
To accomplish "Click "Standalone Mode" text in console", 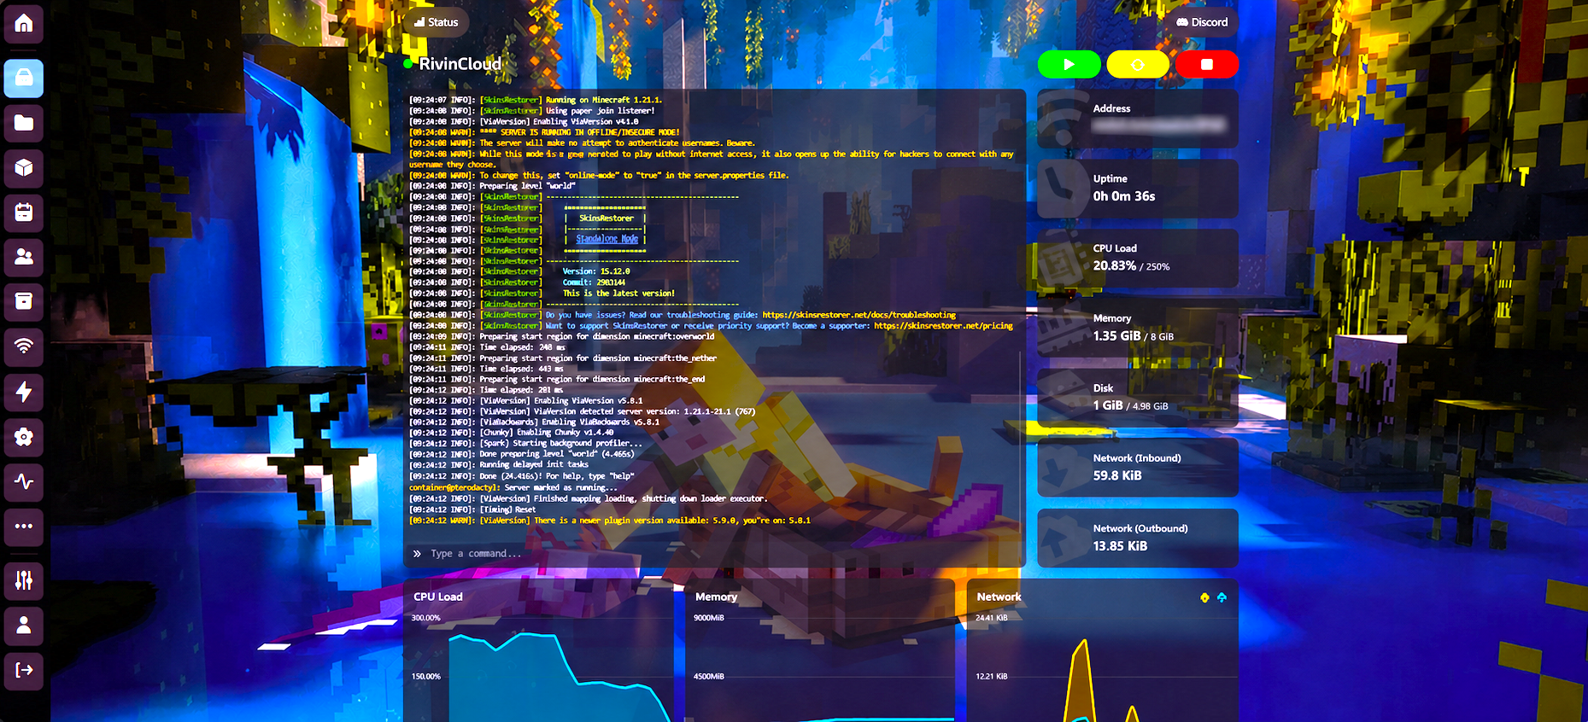I will click(x=606, y=239).
